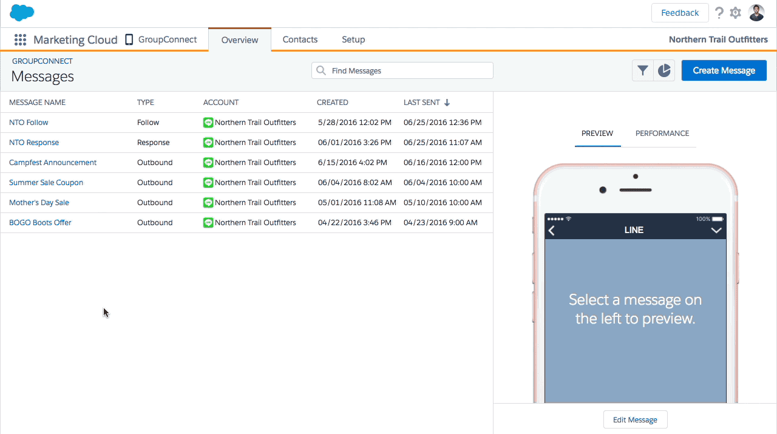This screenshot has width=777, height=434.
Task: Click LINE icon in Mother's Day Sale row
Action: pyautogui.click(x=208, y=203)
